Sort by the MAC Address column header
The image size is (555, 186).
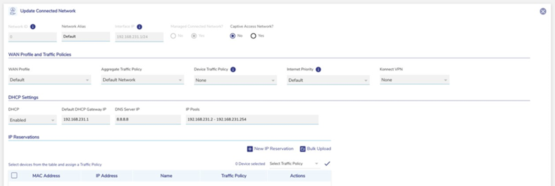(46, 176)
